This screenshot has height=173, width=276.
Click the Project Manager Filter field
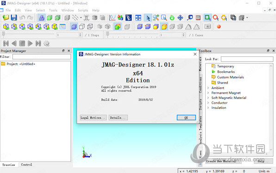[42, 56]
